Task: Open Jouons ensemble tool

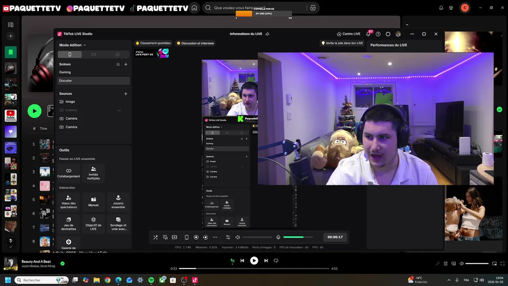Action: (118, 202)
